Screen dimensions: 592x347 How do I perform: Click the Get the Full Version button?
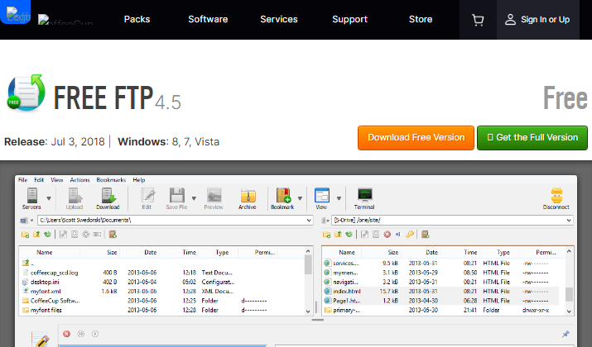tap(532, 138)
